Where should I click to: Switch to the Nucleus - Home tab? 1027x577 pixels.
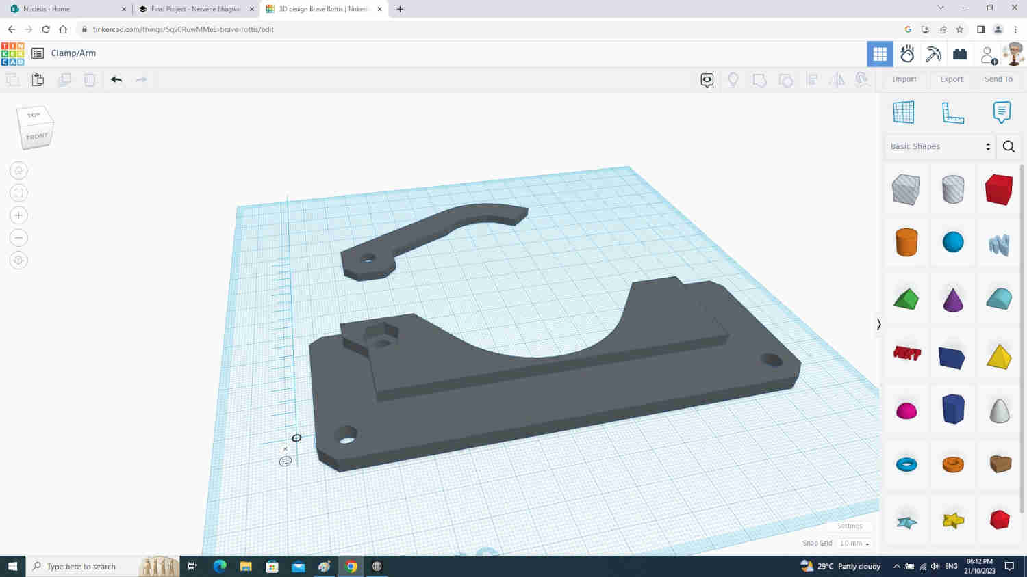tap(66, 9)
